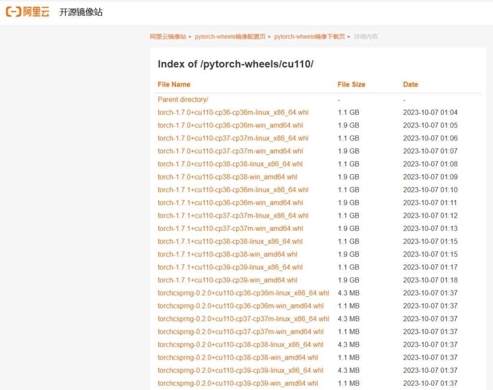Download torch-1.7.0+cu110-cp37-cp37m-linux_x86_64.whl
This screenshot has height=390, width=493.
(x=233, y=138)
